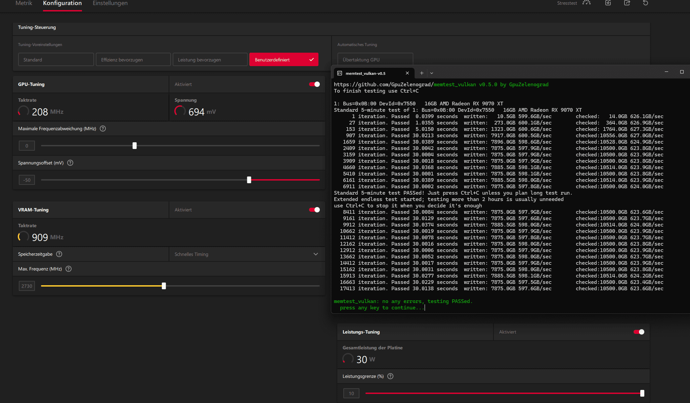This screenshot has width=690, height=403.
Task: Open the terminal tab dropdown chevron
Action: click(432, 73)
